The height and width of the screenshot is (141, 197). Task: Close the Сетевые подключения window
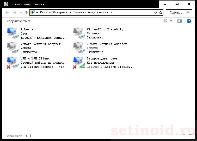(x=189, y=4)
